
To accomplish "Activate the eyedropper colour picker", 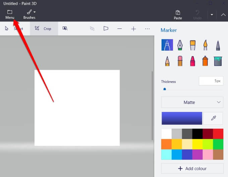I will 213,118.
